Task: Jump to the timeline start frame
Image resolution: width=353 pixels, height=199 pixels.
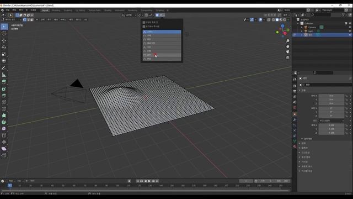Action: (x=137, y=181)
